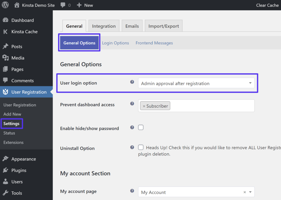Open Frontend Messages settings
The height and width of the screenshot is (200, 281).
click(154, 43)
